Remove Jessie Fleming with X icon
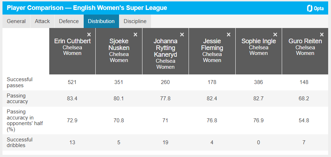The height and width of the screenshot is (157, 331). click(x=229, y=34)
